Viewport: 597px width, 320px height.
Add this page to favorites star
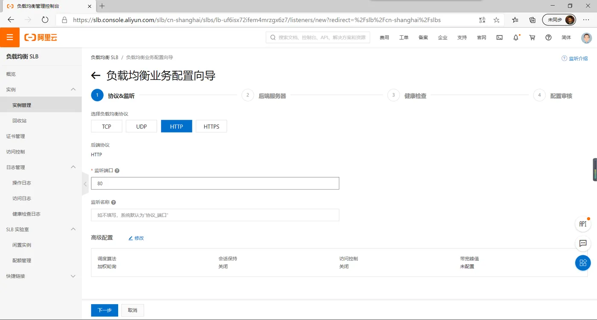pyautogui.click(x=496, y=20)
